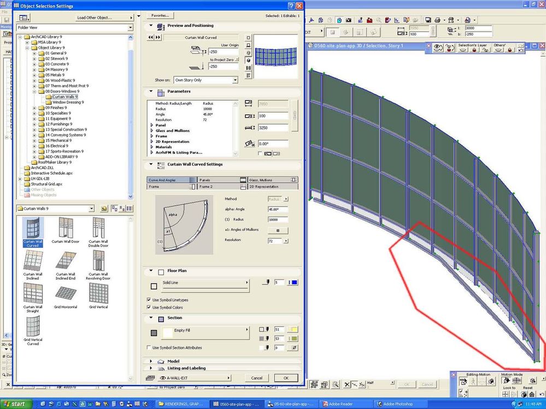
Task: Click the section fill pattern icon
Action: (x=154, y=333)
